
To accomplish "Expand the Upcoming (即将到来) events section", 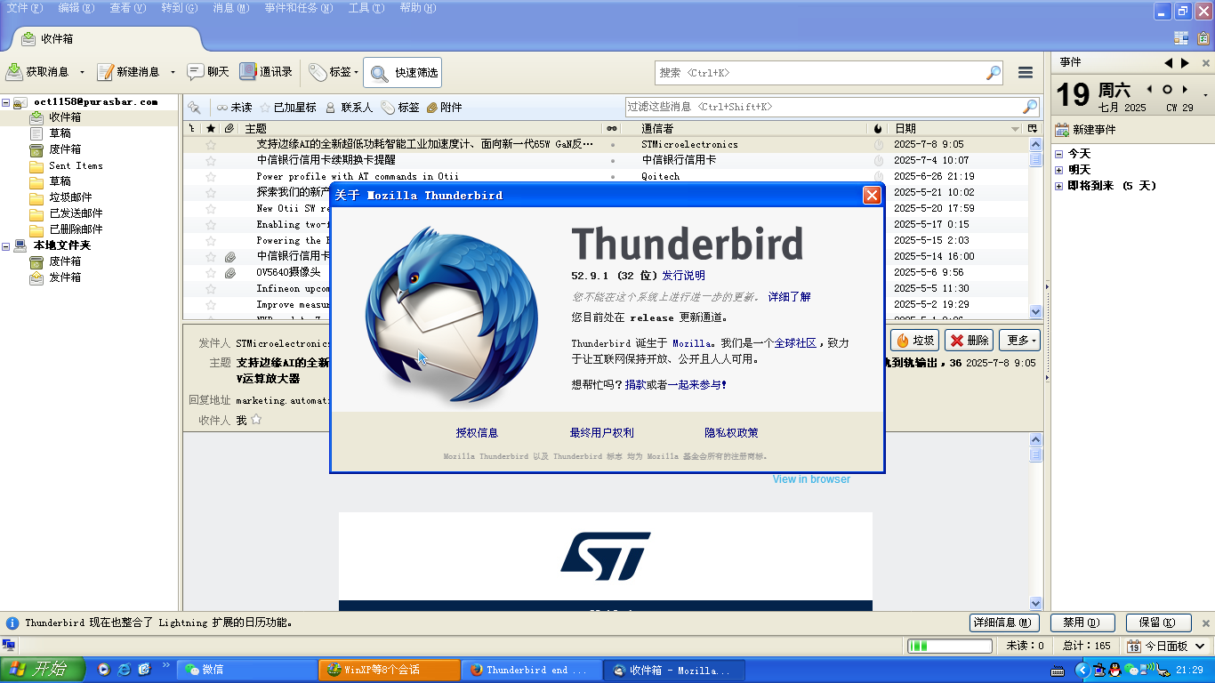I will (x=1058, y=186).
